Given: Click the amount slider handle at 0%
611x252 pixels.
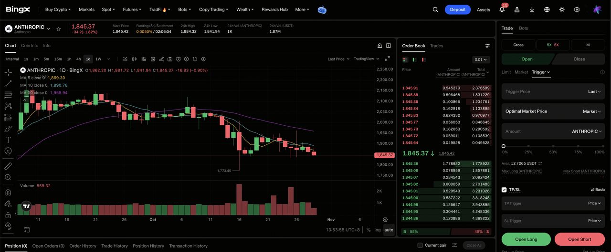Looking at the screenshot, I should 504,146.
